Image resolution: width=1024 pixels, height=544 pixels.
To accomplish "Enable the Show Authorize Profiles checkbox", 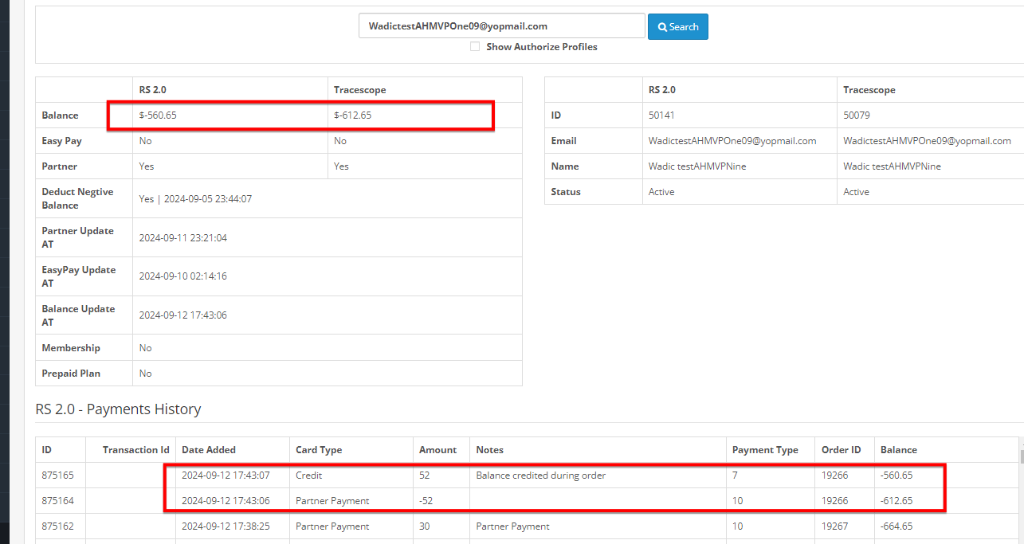I will click(x=475, y=47).
